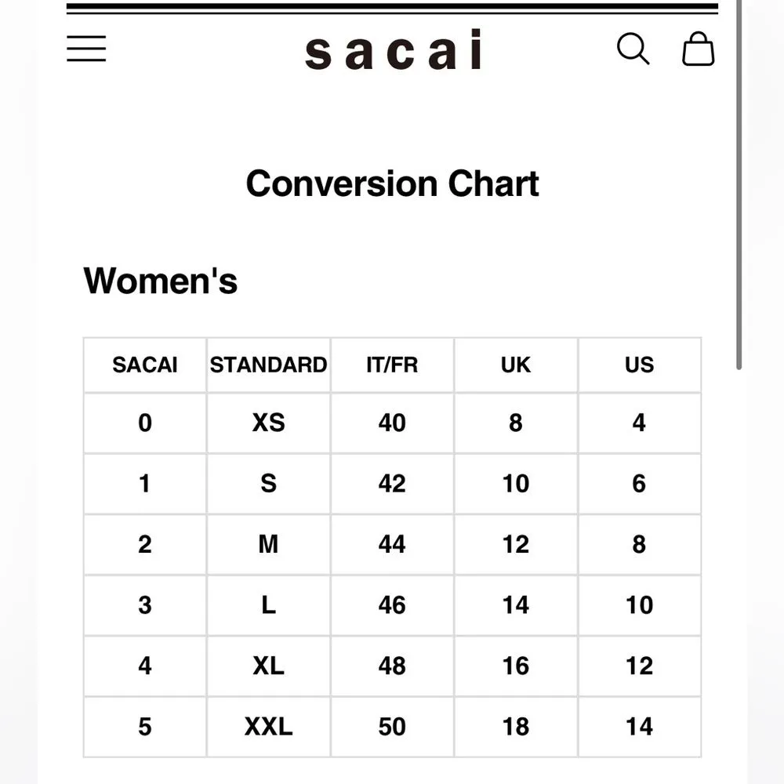Click the search magnifier icon
784x784 pixels.
633,49
